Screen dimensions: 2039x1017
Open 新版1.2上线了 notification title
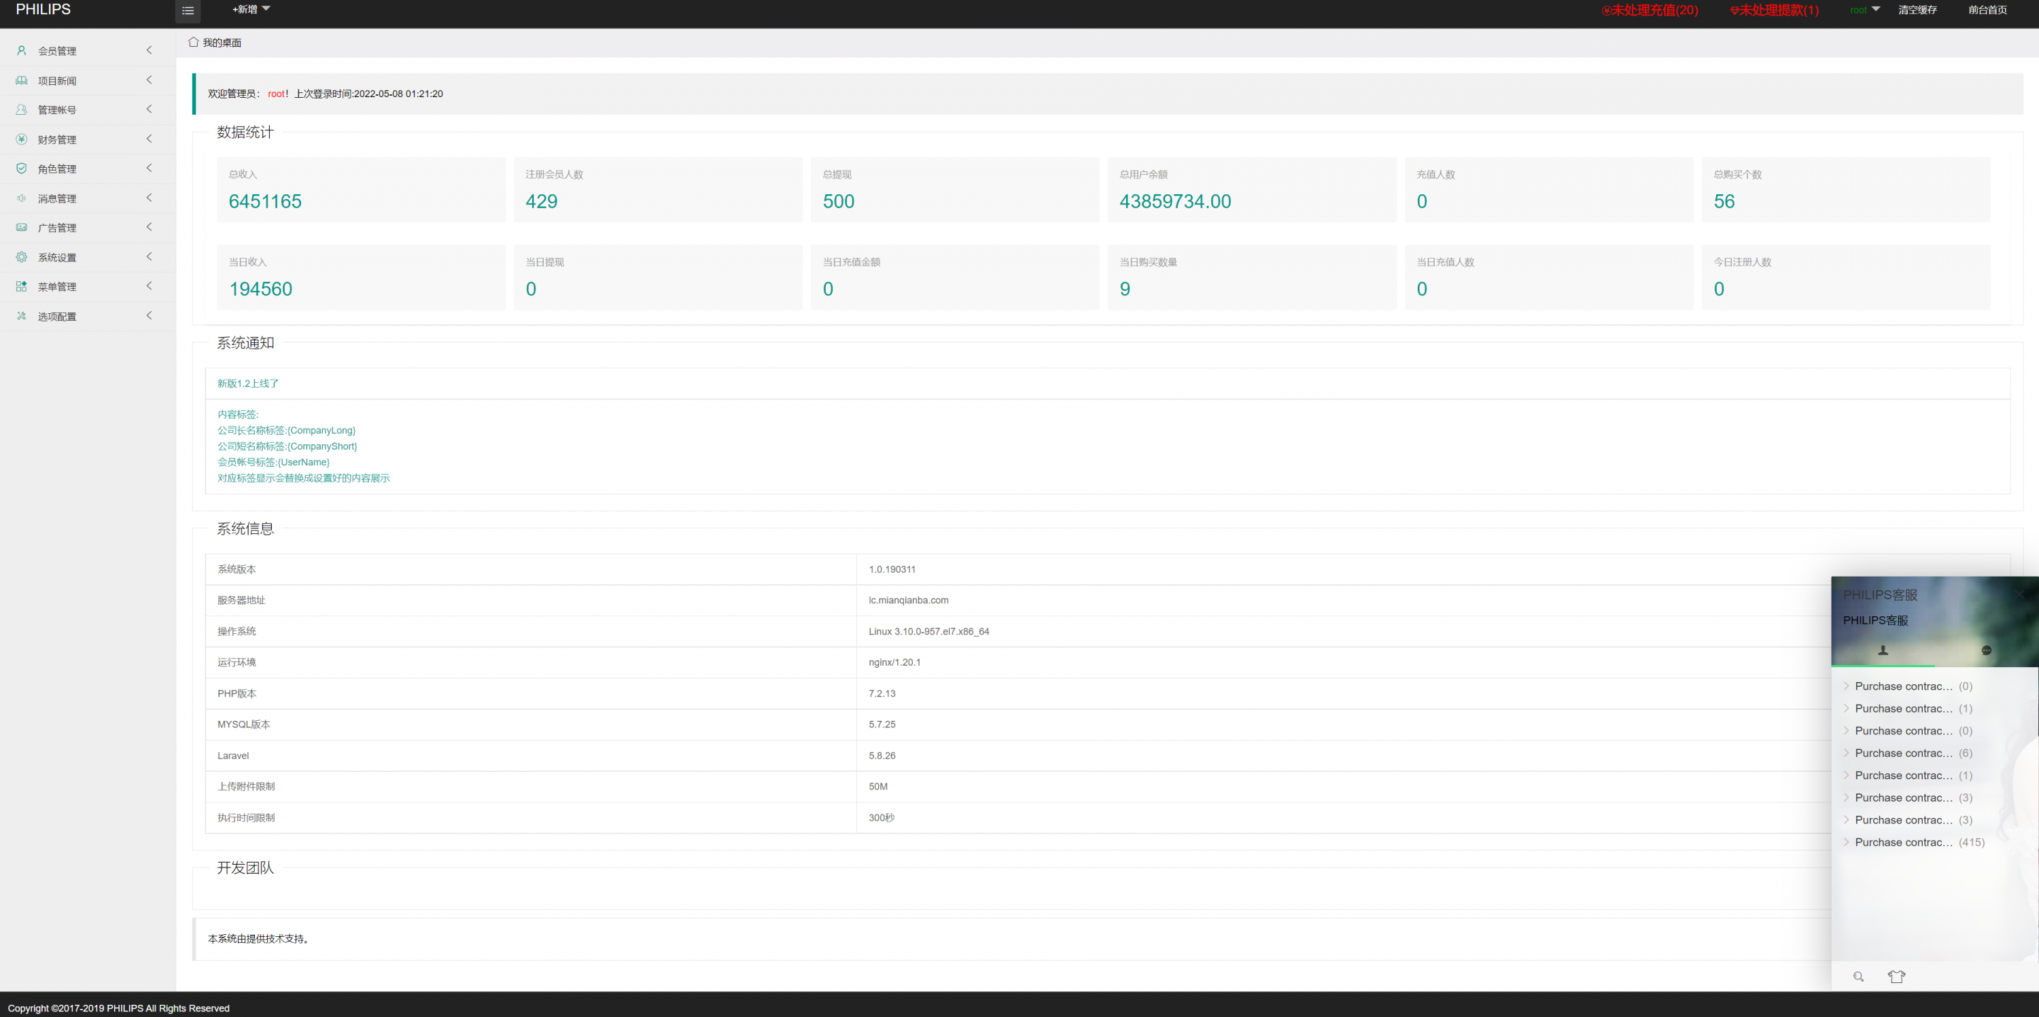(x=248, y=383)
